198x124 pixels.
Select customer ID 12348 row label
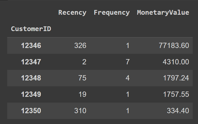31,78
